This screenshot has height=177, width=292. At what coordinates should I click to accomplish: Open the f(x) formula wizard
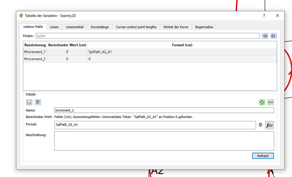point(269,125)
